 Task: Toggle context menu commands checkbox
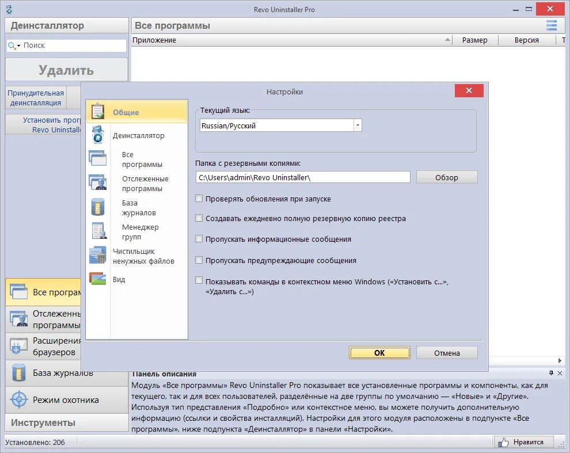199,280
